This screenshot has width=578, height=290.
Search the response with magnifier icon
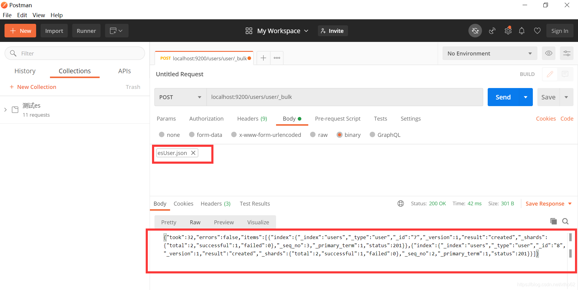565,221
